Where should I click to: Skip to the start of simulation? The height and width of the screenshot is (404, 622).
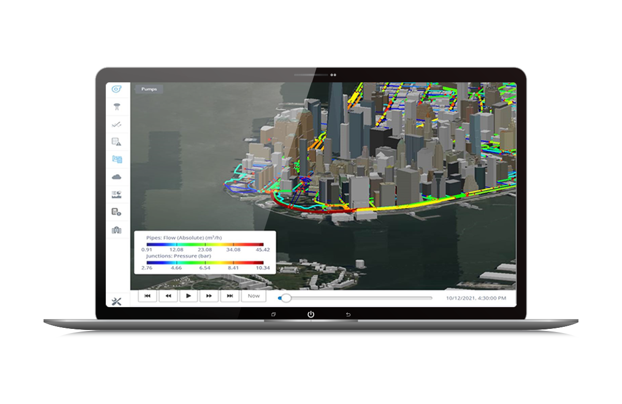147,296
